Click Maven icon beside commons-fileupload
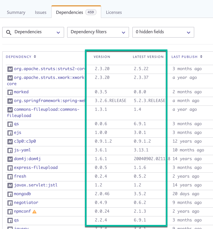This screenshot has width=213, height=229. pyautogui.click(x=10, y=110)
